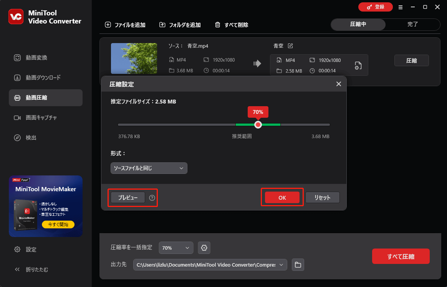This screenshot has width=447, height=287.
Task: Open the hamburger menu in title bar
Action: point(401,7)
